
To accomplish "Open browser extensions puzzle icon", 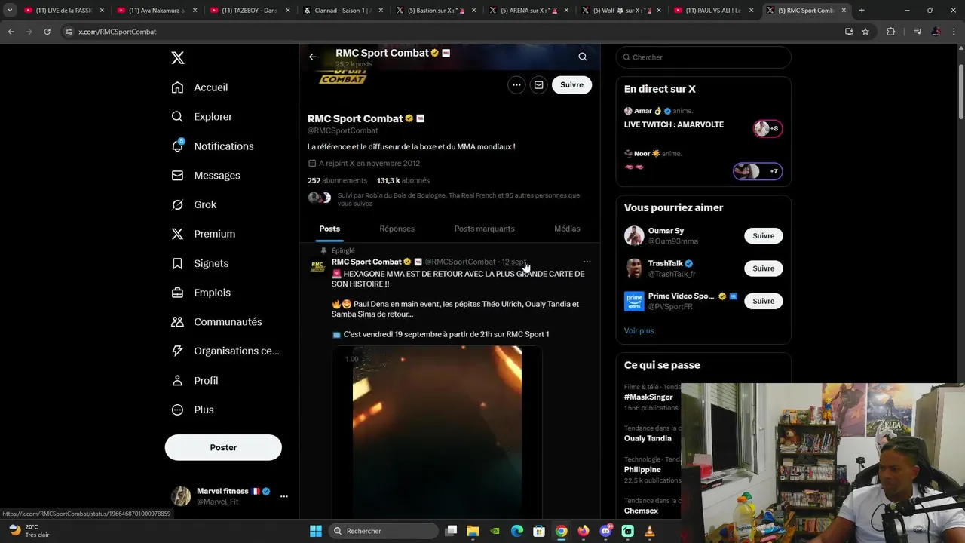I will [890, 32].
